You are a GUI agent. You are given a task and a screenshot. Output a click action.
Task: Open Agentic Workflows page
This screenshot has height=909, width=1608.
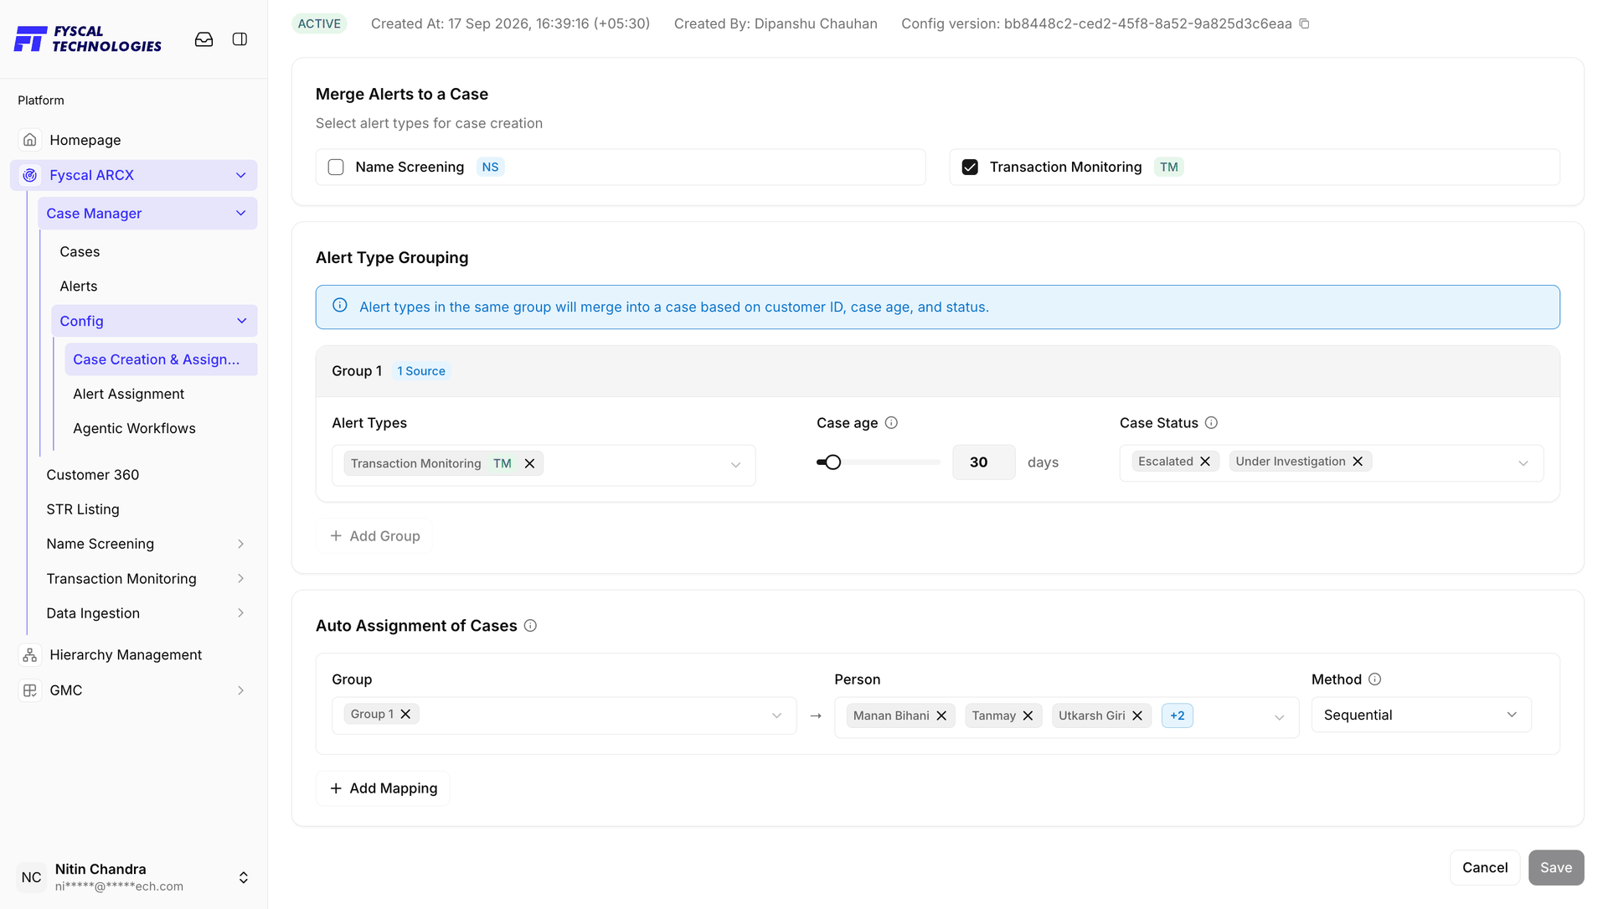[134, 428]
